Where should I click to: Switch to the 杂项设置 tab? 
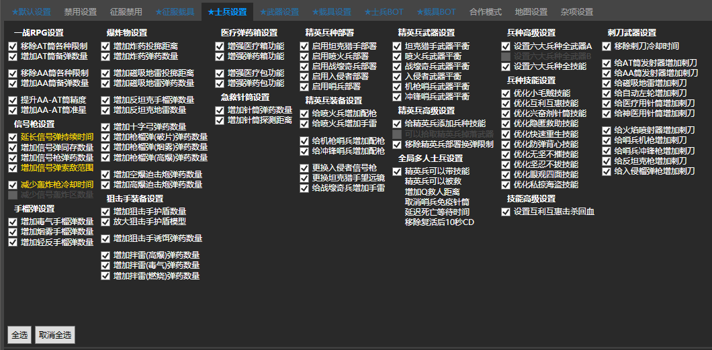coord(577,12)
